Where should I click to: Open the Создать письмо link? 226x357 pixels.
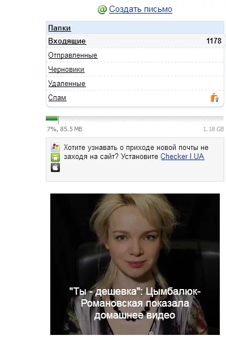pyautogui.click(x=141, y=9)
